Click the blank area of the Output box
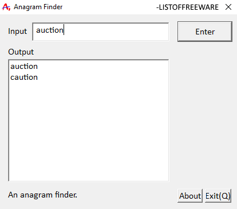The image size is (237, 209). click(89, 130)
